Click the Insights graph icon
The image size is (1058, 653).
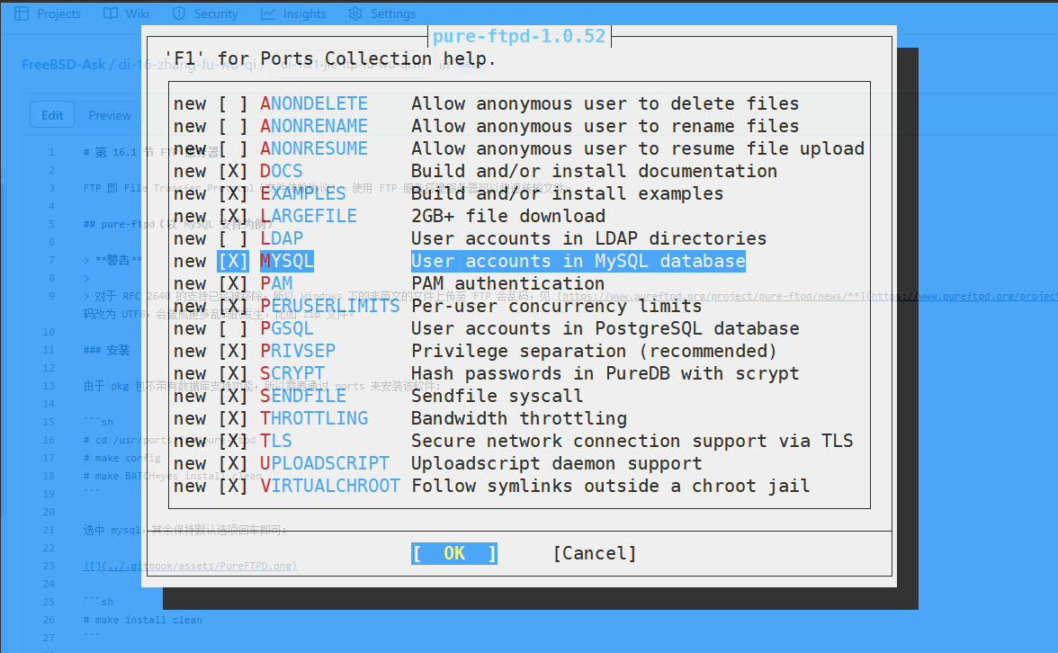[268, 13]
